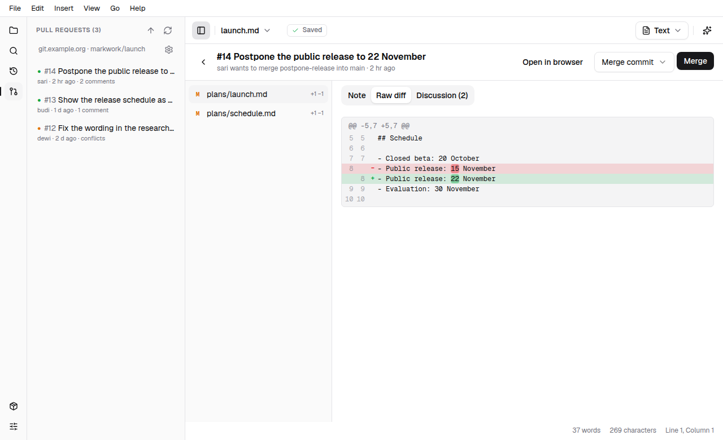The width and height of the screenshot is (723, 440).
Task: Click Open in browser
Action: (552, 62)
